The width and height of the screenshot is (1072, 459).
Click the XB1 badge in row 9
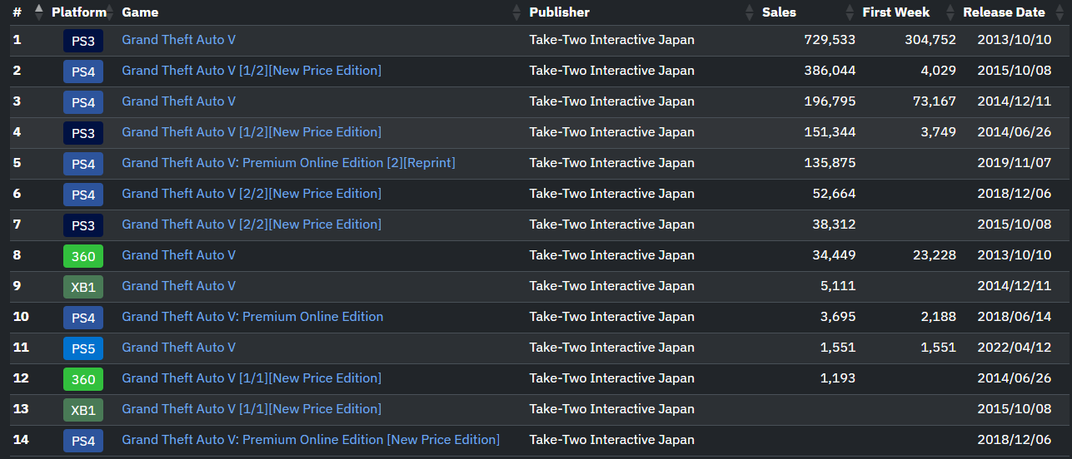pyautogui.click(x=83, y=287)
